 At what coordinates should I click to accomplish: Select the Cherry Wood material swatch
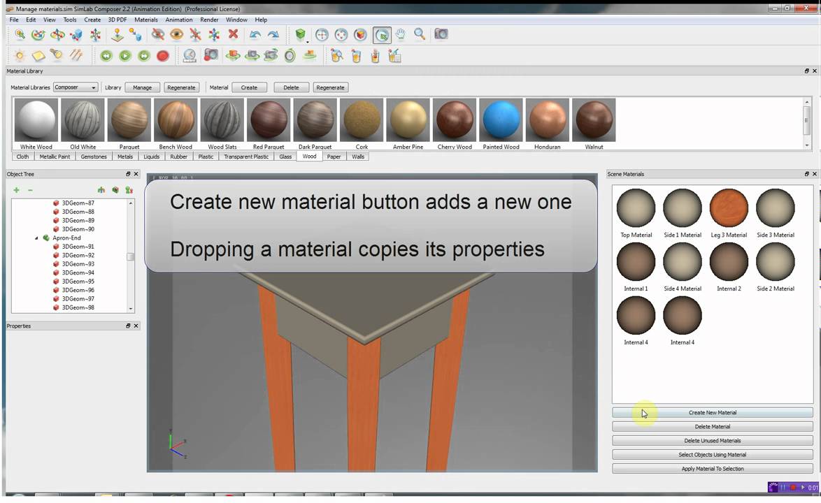[455, 119]
